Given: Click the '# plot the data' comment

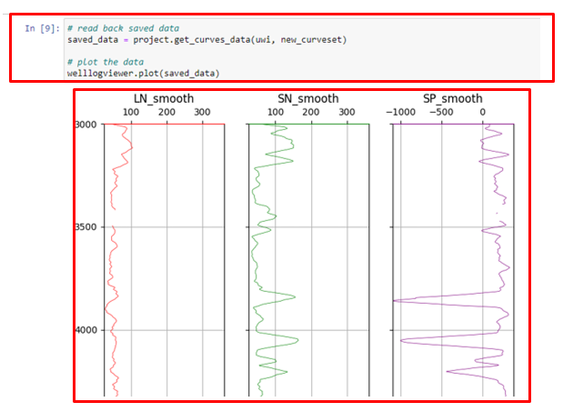Looking at the screenshot, I should pos(106,62).
